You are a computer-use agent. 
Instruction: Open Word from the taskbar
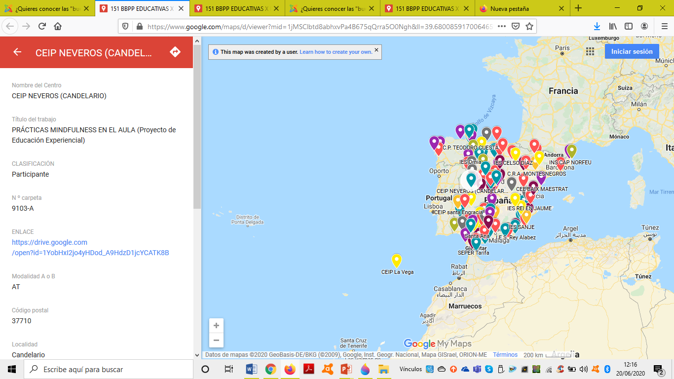[x=252, y=369]
